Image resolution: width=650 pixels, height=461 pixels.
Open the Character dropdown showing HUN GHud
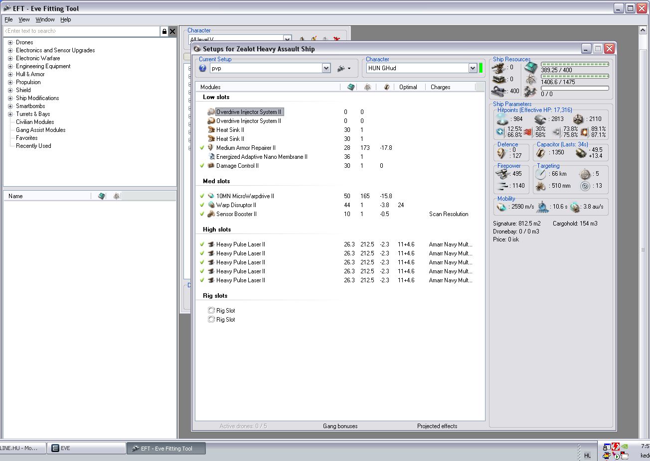click(473, 68)
